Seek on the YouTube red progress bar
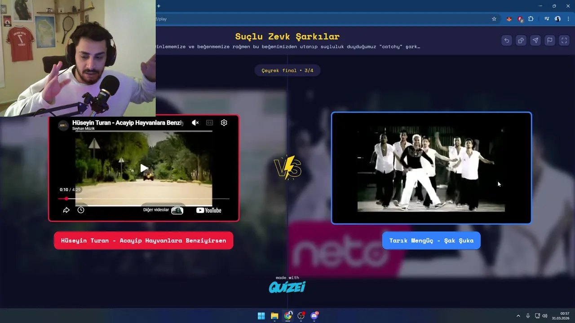Screen dimensions: 575x323 (x=144, y=198)
